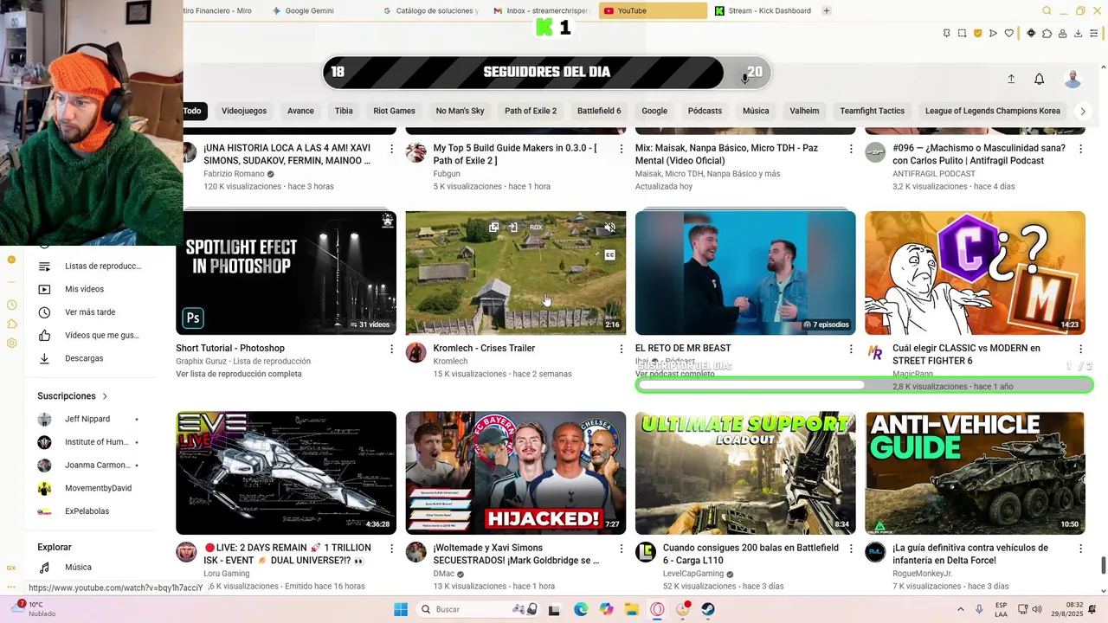Select the Battlefield 6 chip
This screenshot has height=623, width=1108.
click(x=599, y=111)
